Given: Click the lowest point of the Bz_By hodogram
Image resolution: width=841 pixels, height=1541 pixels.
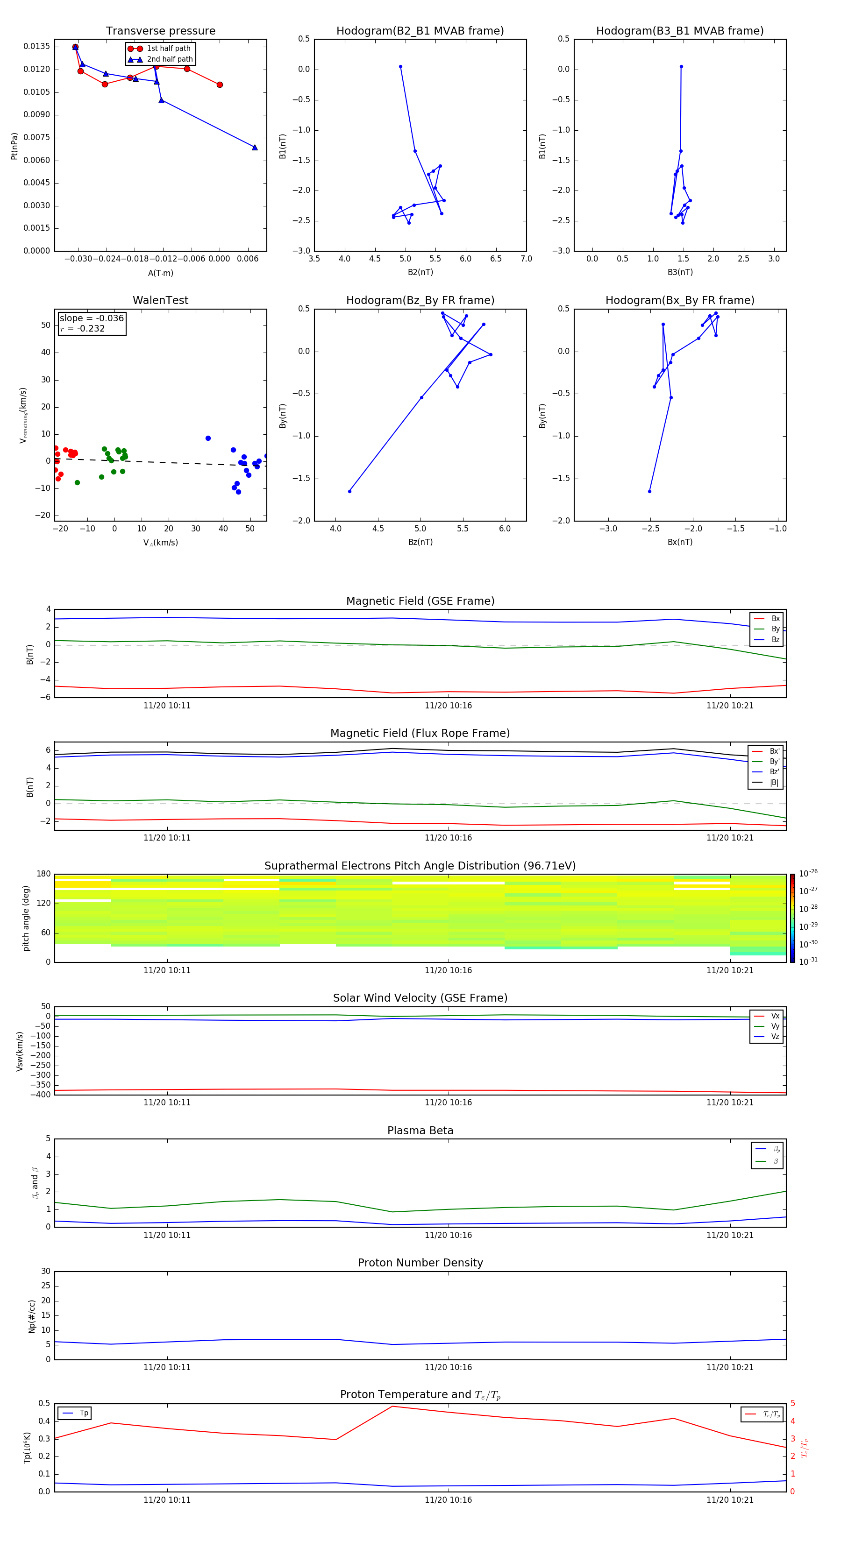Looking at the screenshot, I should 349,491.
